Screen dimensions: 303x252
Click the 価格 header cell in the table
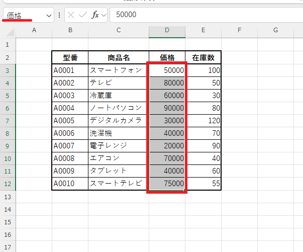tap(167, 58)
